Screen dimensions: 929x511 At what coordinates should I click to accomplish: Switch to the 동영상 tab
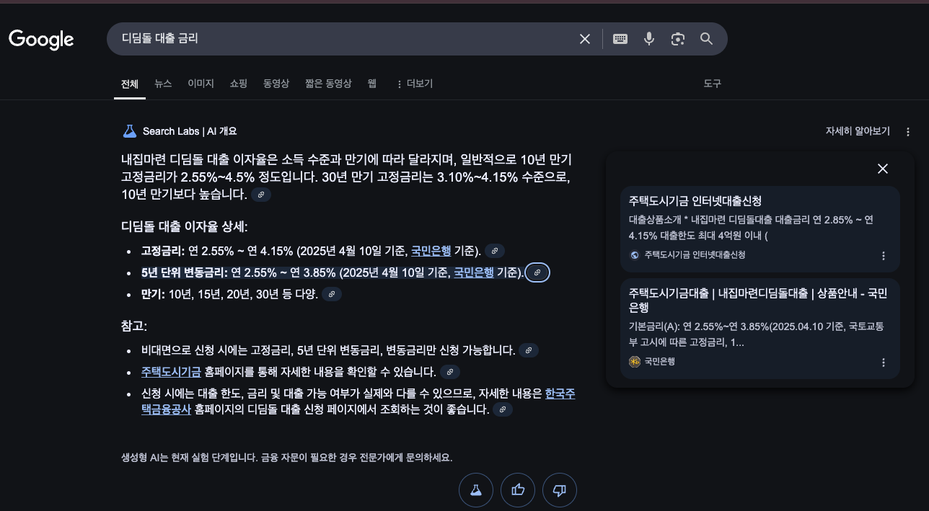276,84
